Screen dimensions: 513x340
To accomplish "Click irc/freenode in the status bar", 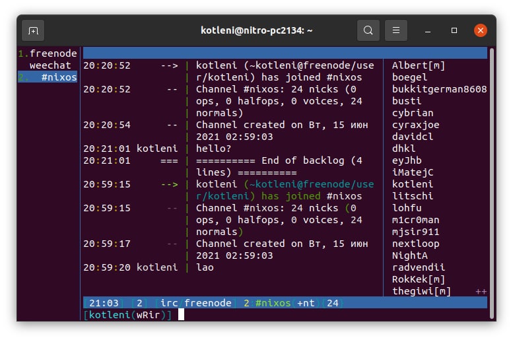I will pos(195,303).
